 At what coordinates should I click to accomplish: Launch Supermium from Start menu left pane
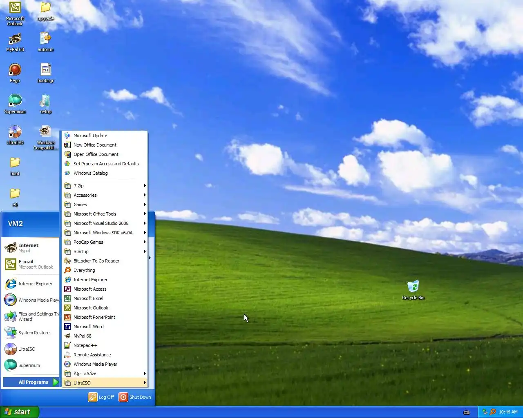coord(31,365)
